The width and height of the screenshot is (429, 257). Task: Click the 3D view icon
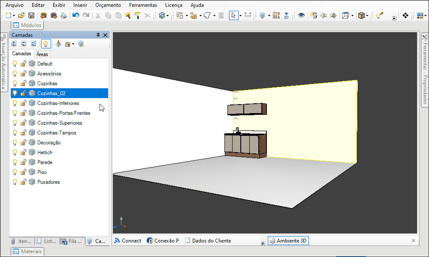pyautogui.click(x=286, y=15)
